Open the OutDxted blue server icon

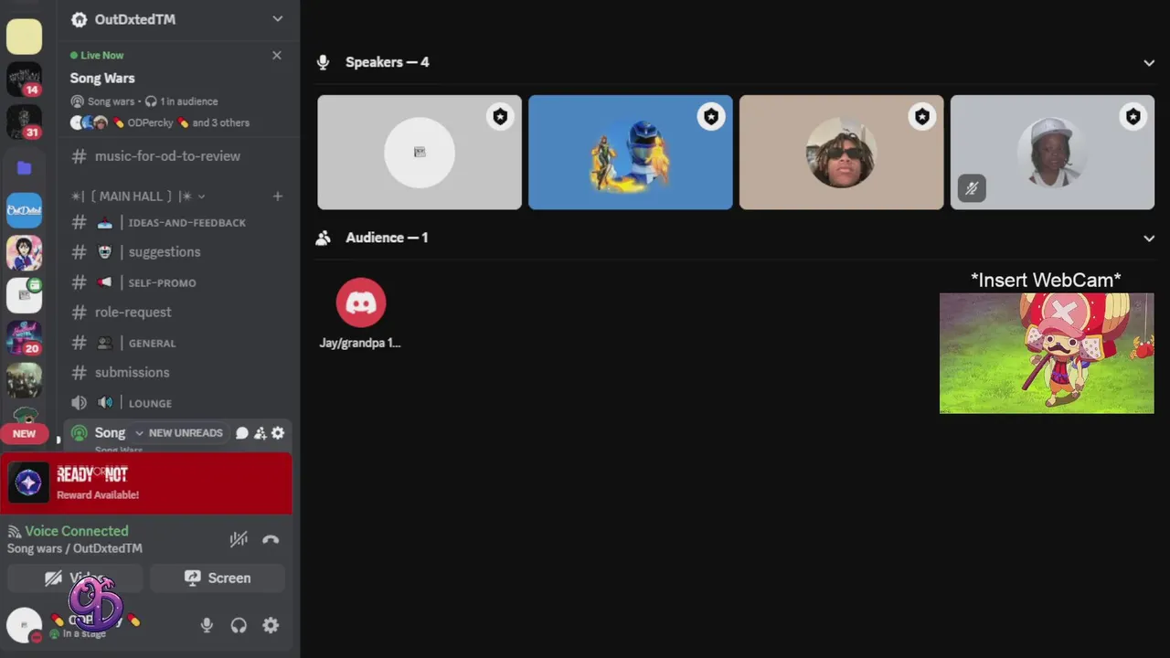coord(24,210)
